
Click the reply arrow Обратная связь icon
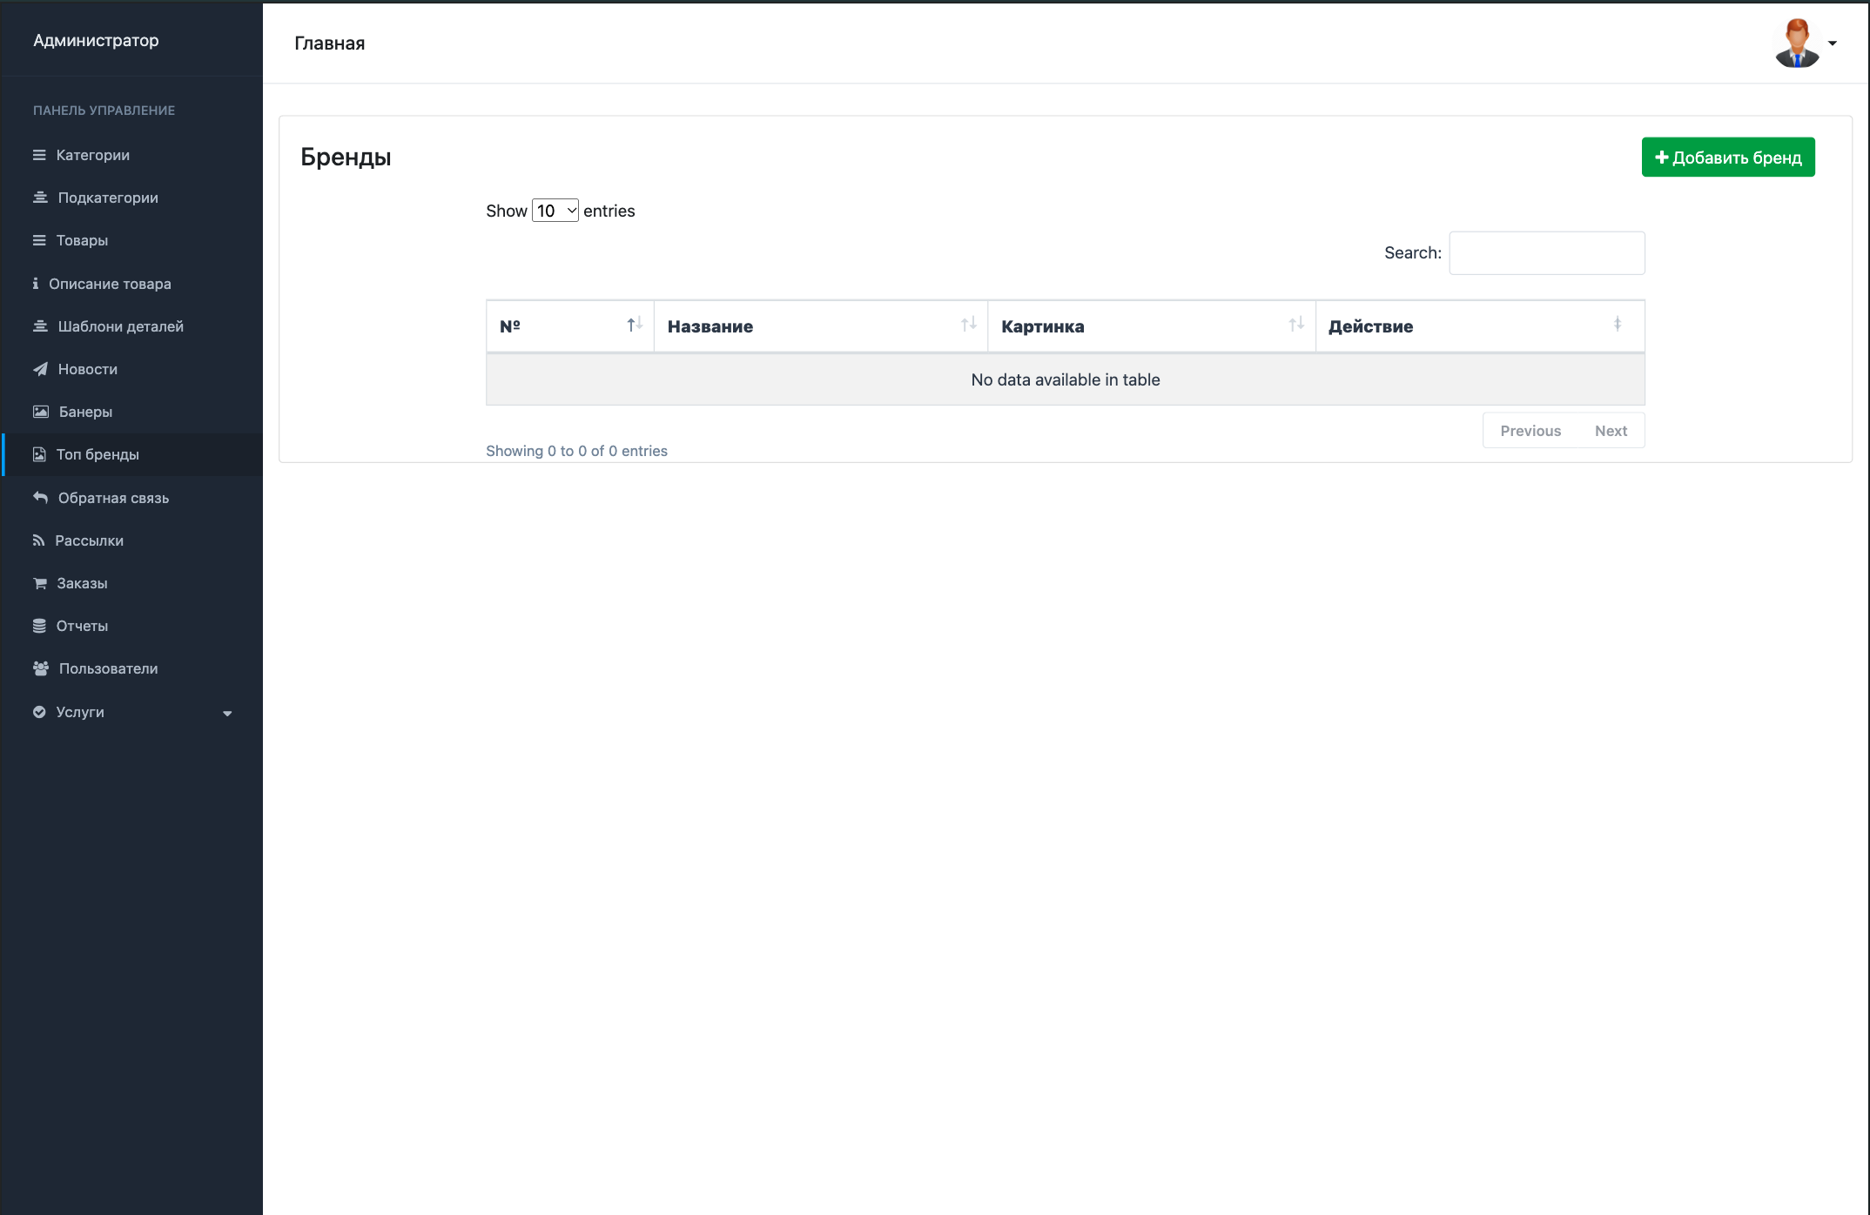coord(40,497)
